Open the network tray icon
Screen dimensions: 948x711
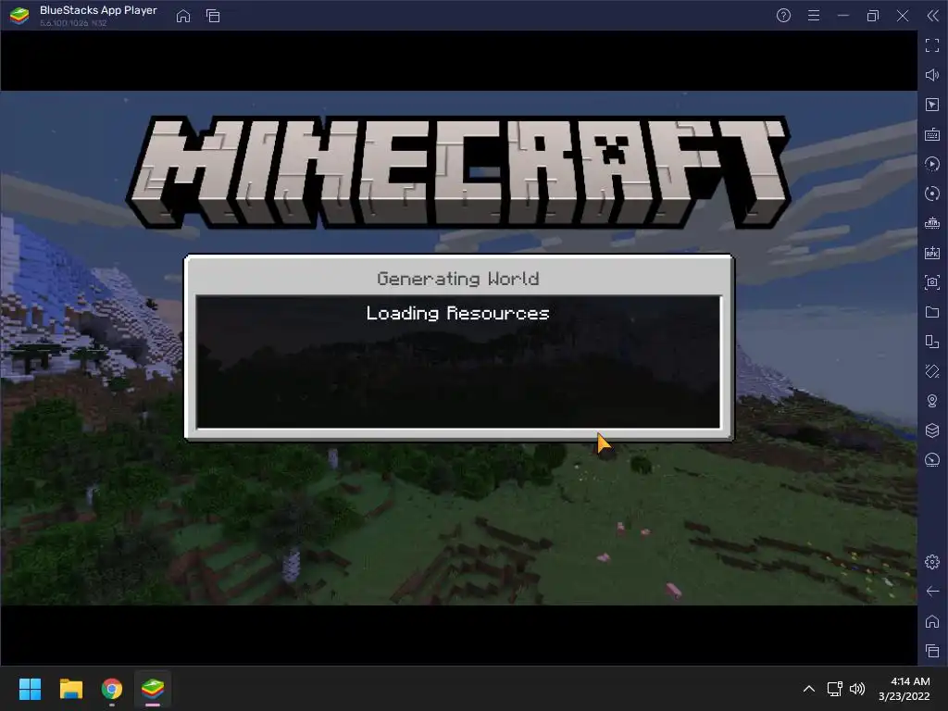(834, 689)
